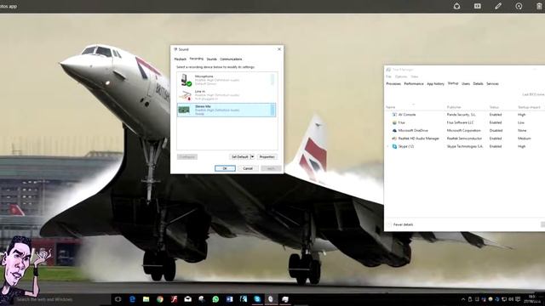Image resolution: width=545 pixels, height=306 pixels.
Task: Open the View menu in Task Manager
Action: (415, 76)
